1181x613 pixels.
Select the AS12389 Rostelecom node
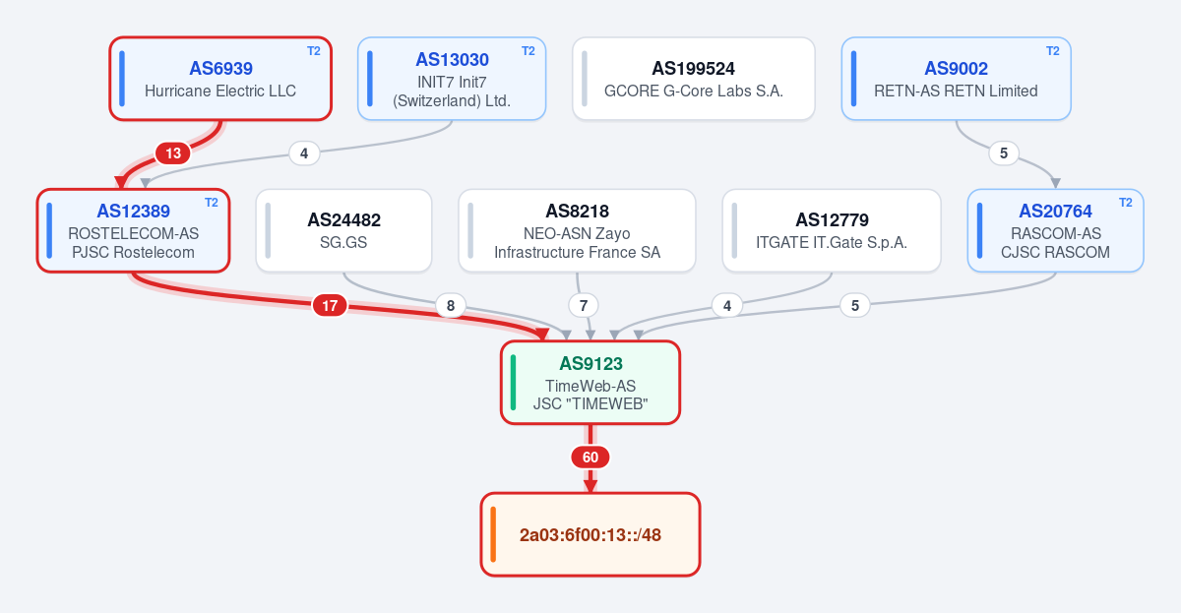133,230
